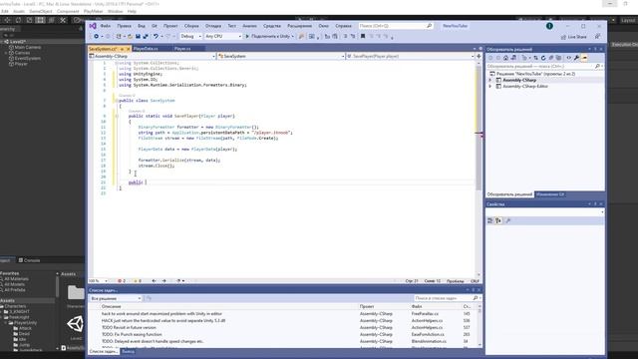This screenshot has width=638, height=359.
Task: Click the property pages wrench in Properties panel
Action: coord(507,220)
